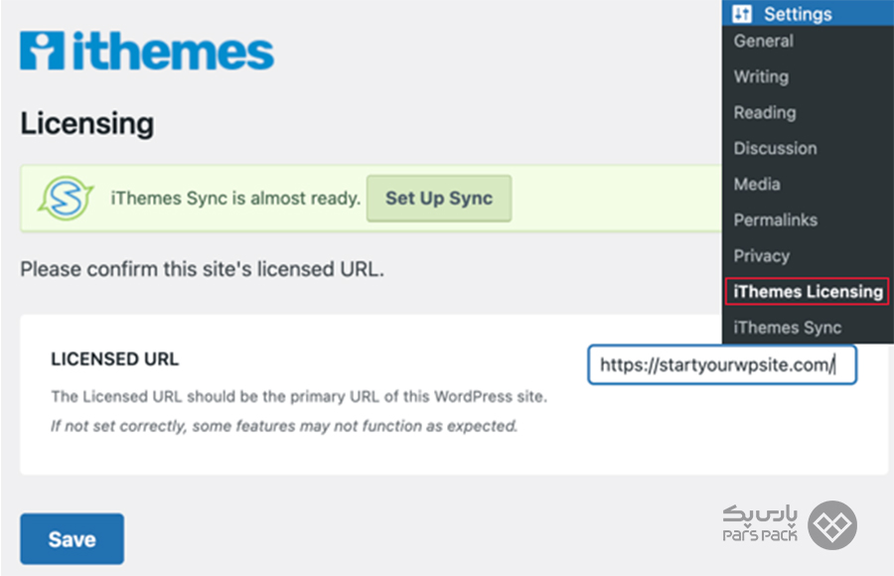The height and width of the screenshot is (576, 894).
Task: Open the Settings menu header
Action: point(808,13)
